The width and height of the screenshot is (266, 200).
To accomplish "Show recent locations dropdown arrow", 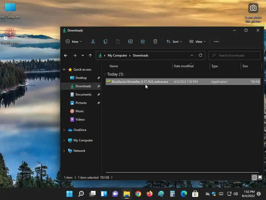I will 83,55.
